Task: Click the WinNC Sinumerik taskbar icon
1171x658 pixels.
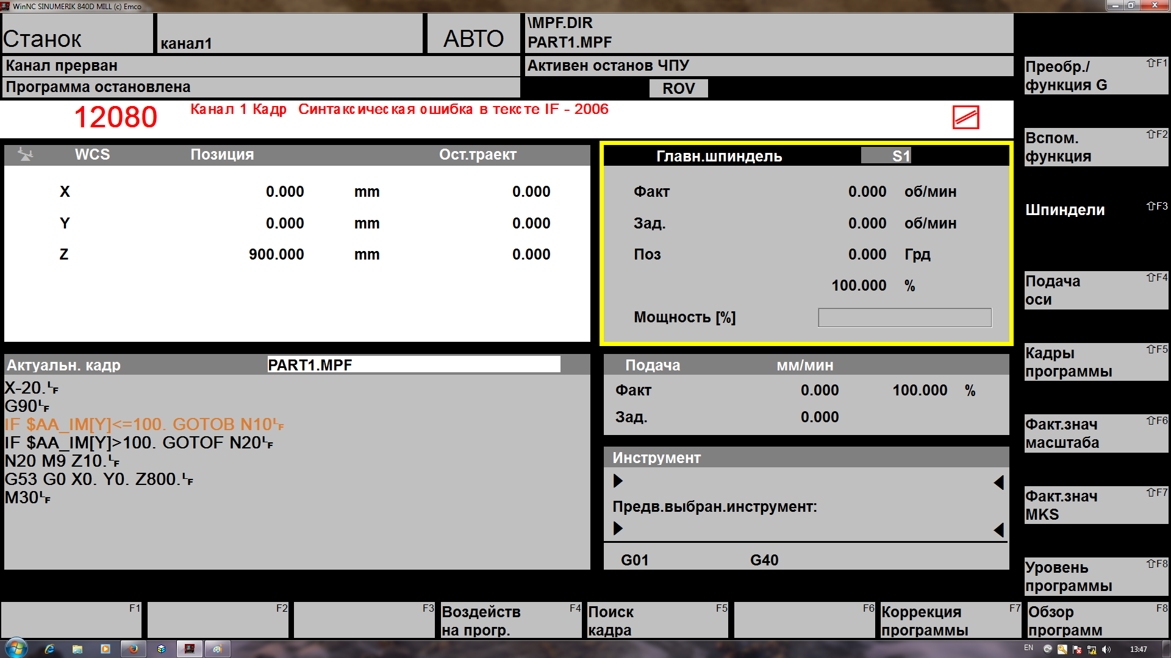Action: click(190, 649)
